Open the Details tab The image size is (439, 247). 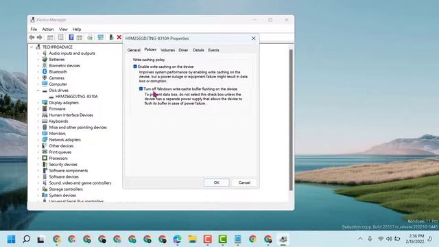point(198,50)
